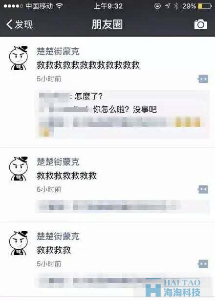
Task: Tap the back chevron arrow
Action: 9,24
